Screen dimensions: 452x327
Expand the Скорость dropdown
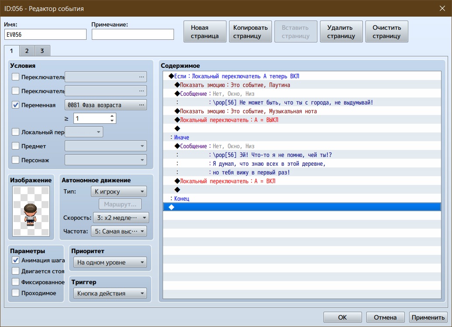[x=121, y=218]
